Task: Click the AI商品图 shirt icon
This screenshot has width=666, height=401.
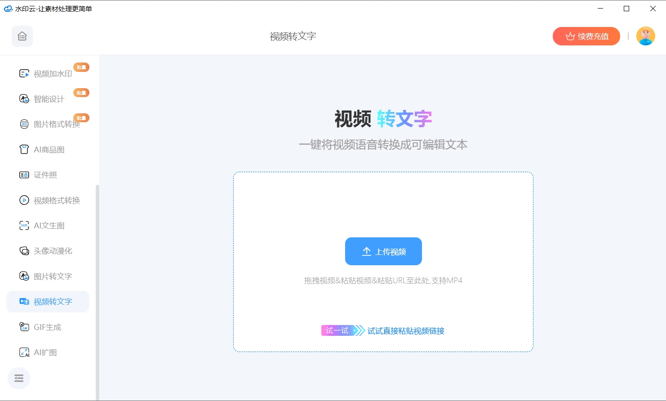Action: 24,150
